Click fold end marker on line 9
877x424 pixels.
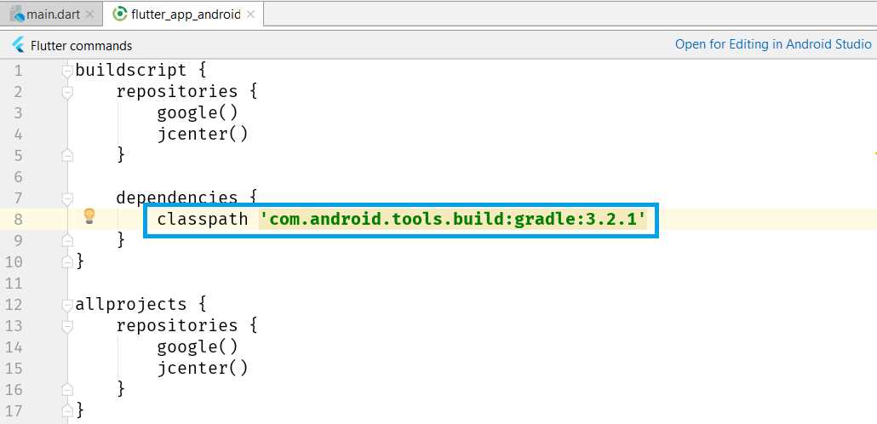(x=67, y=240)
